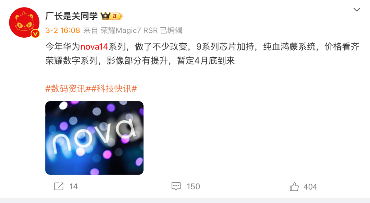The height and width of the screenshot is (203, 370).
Task: Open comments via speech bubble icon
Action: (176, 187)
